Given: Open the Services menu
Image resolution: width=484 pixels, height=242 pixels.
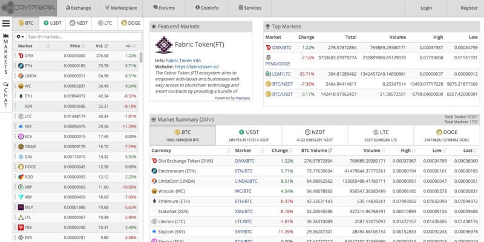Looking at the screenshot, I should coord(250,8).
